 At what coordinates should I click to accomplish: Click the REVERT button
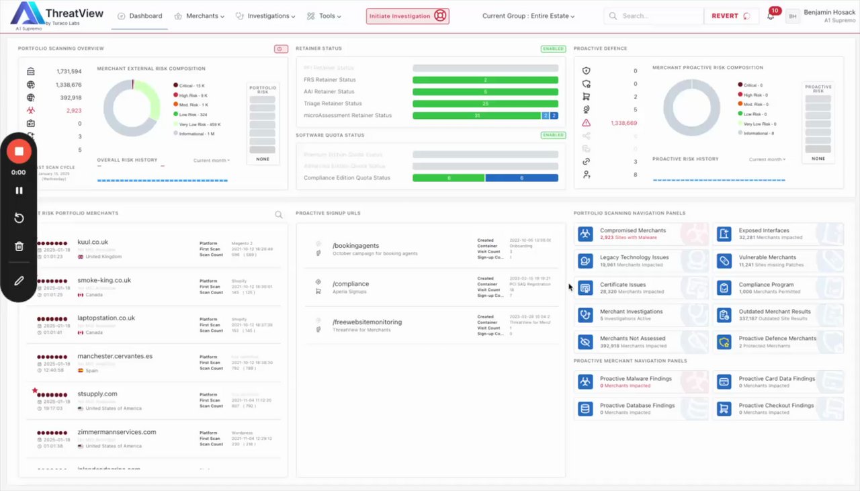pos(731,16)
